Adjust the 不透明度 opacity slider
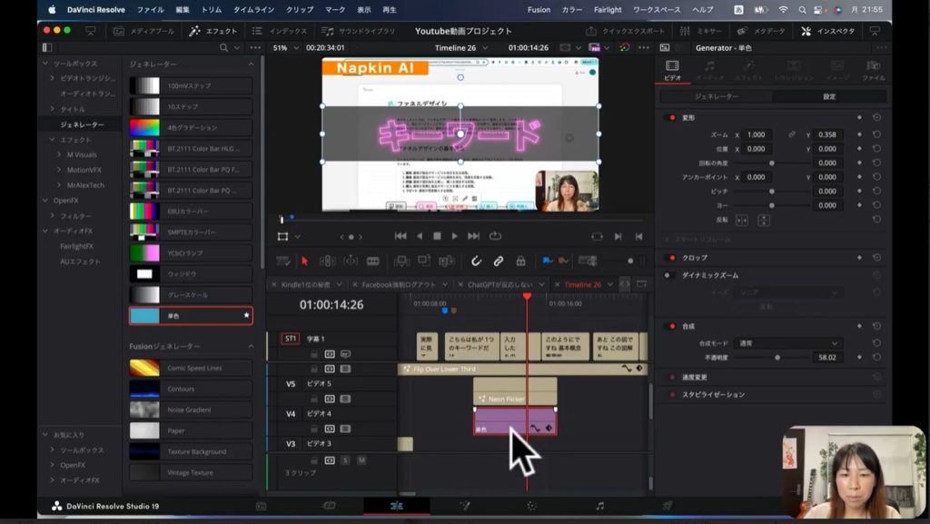This screenshot has height=524, width=930. (x=777, y=358)
